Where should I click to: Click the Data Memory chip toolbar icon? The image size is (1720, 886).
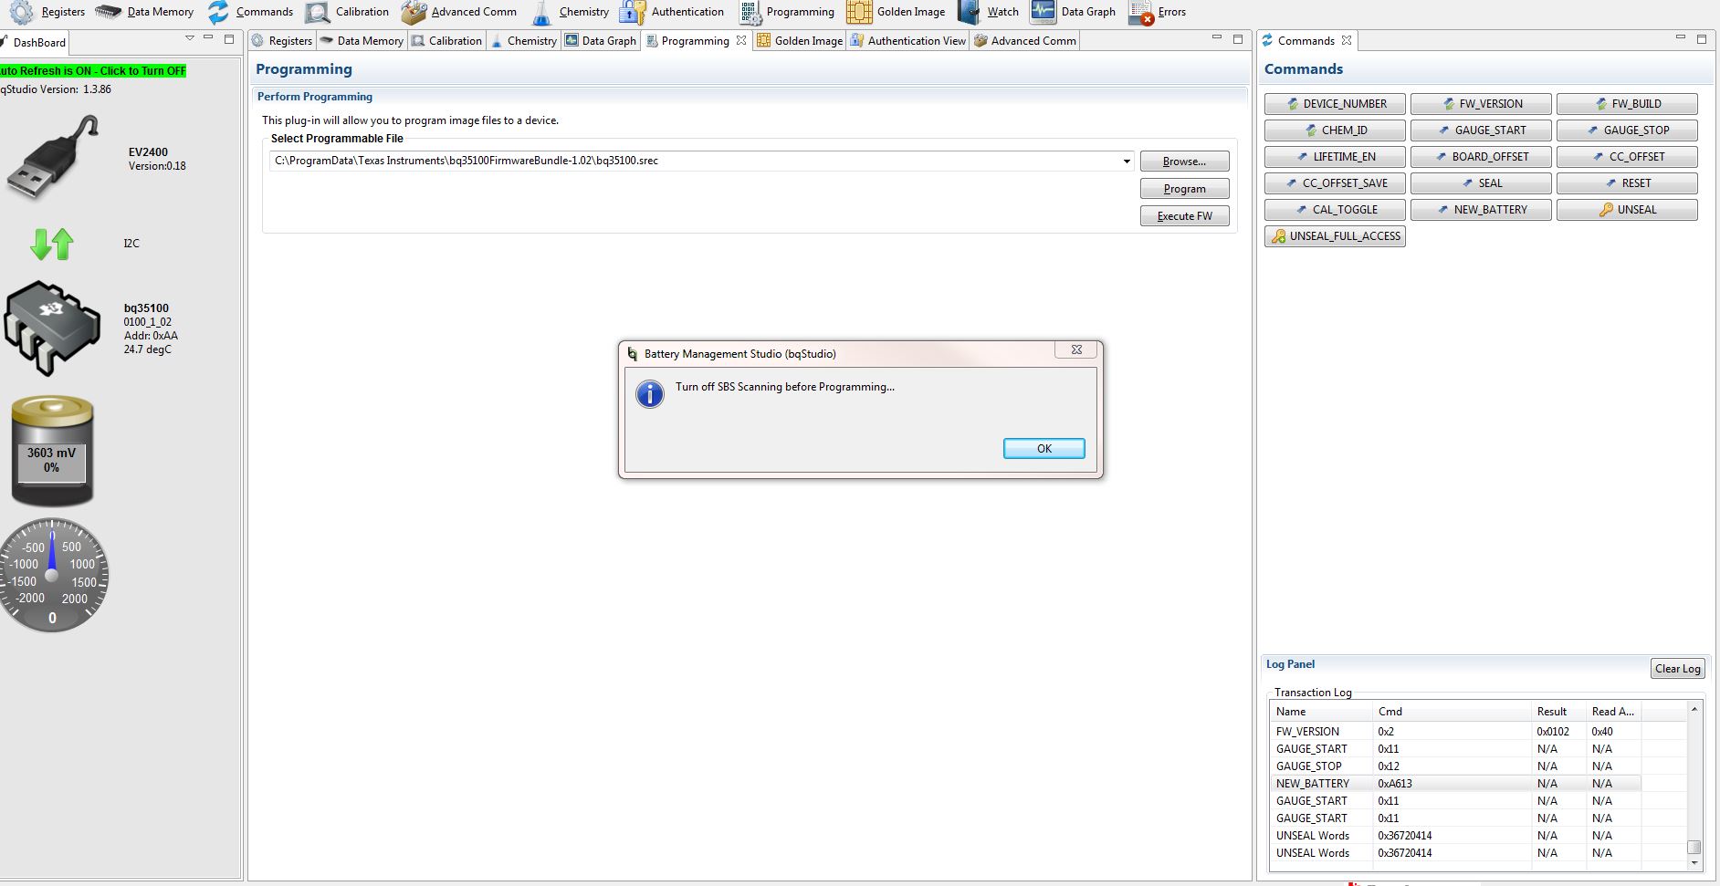108,12
